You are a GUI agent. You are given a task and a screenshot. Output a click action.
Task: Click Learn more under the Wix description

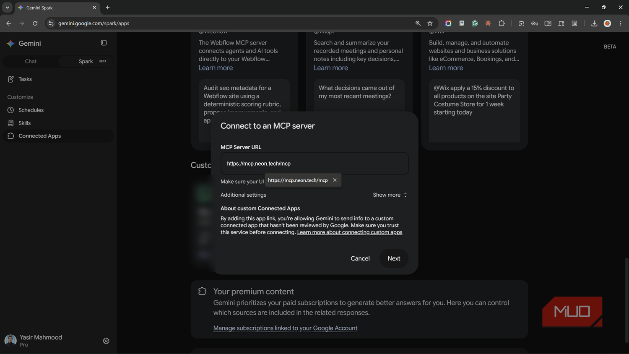pyautogui.click(x=446, y=68)
